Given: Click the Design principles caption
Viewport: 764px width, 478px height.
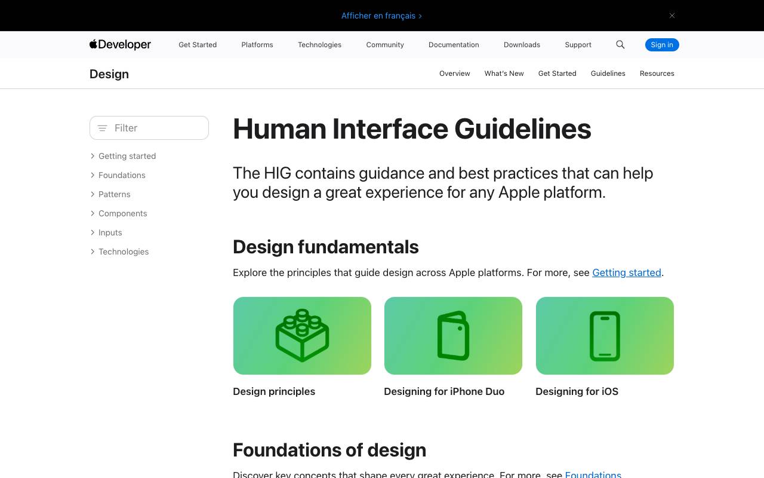Looking at the screenshot, I should 274,391.
